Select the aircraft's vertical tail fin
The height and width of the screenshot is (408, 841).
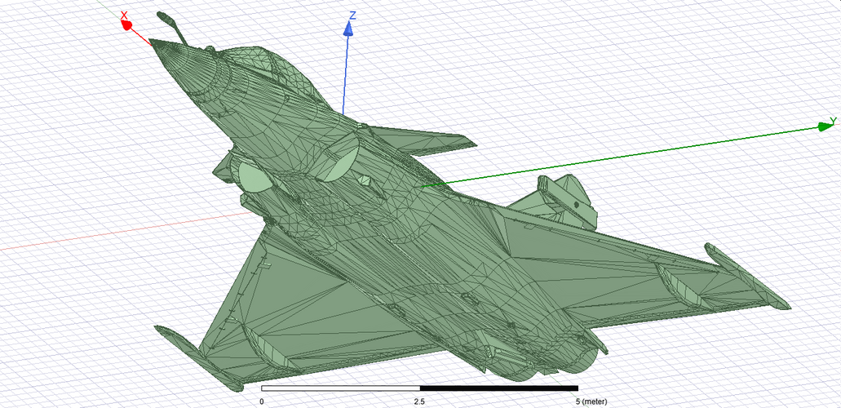point(569,200)
